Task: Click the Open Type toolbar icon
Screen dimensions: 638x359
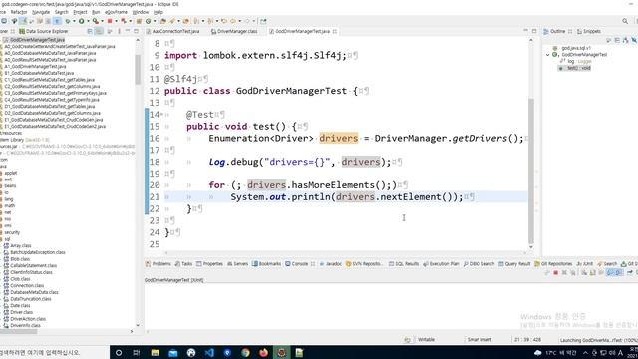Action: coord(163,21)
